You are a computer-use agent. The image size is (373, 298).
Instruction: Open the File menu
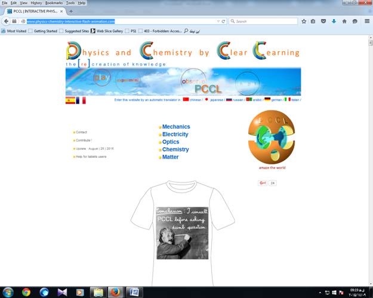(5, 3)
